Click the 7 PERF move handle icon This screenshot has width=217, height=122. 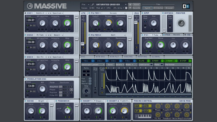point(176,61)
